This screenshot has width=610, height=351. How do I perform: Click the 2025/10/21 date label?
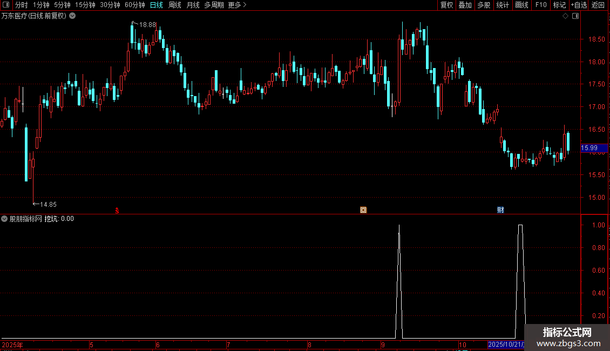506,345
